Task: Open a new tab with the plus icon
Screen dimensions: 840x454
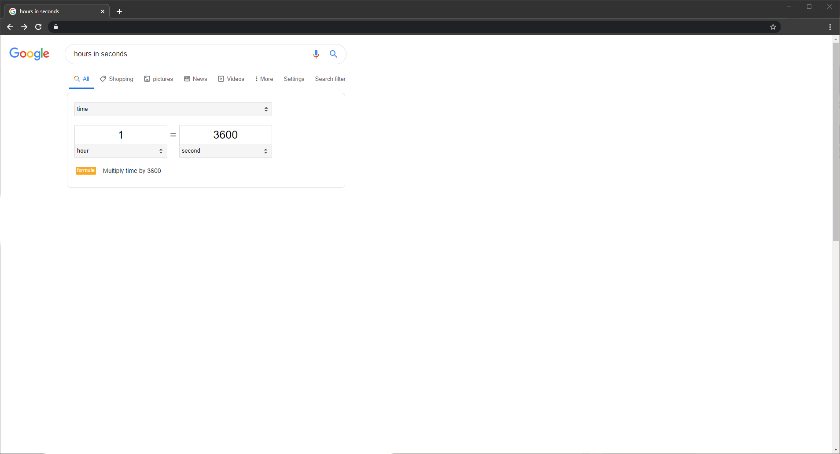Action: [119, 11]
